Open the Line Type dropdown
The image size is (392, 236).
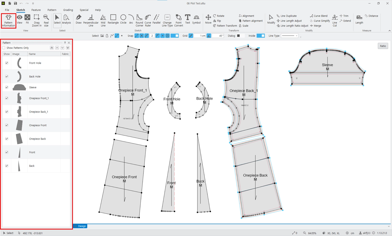click(290, 36)
